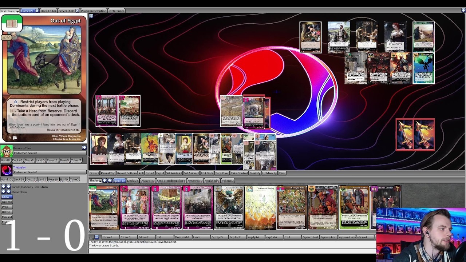
Task: Click the Turn Over button
Action: click(x=222, y=173)
